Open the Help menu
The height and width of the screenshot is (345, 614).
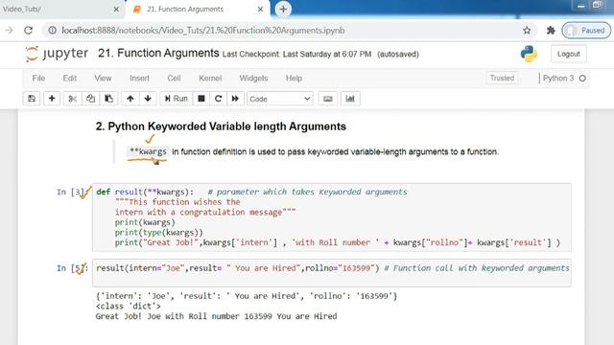(x=294, y=79)
